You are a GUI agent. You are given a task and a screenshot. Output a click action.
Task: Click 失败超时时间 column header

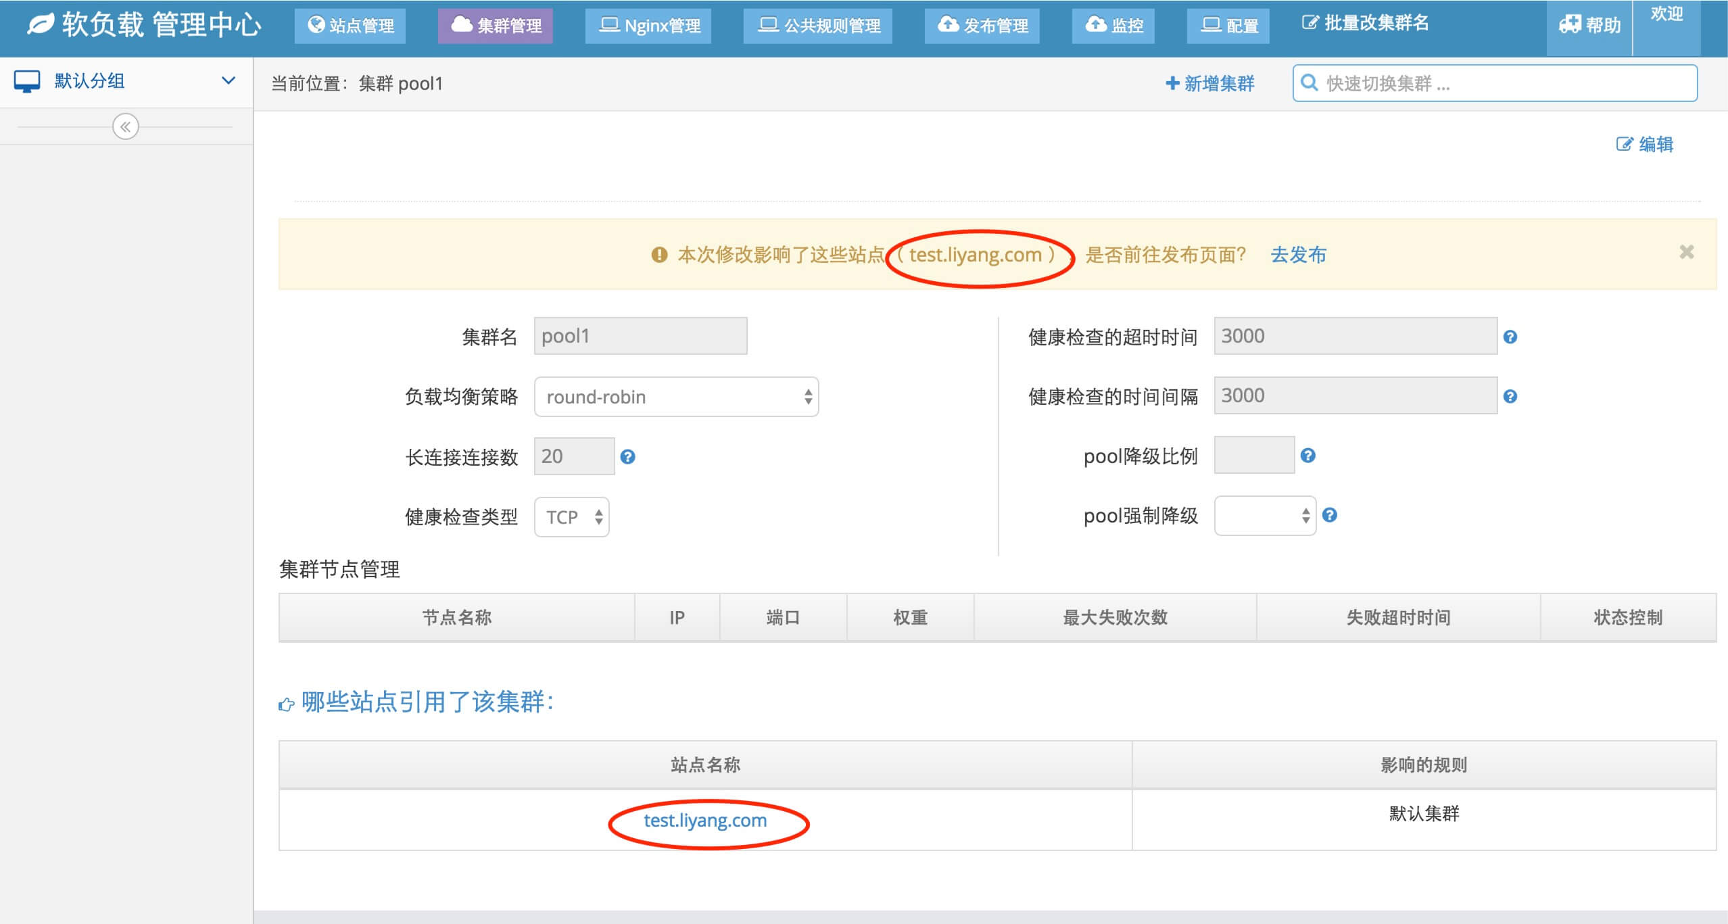tap(1399, 617)
